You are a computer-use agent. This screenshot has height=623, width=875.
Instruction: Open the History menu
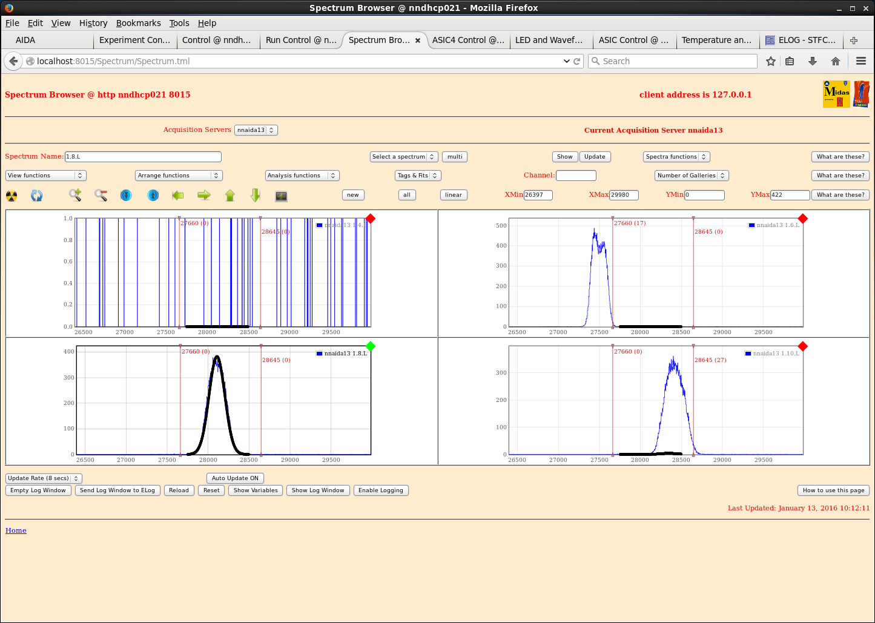(93, 23)
